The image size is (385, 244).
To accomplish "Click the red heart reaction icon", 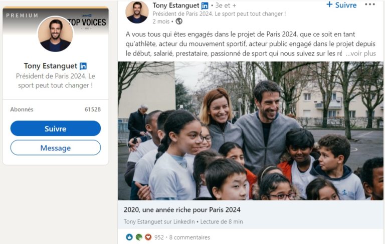I will tap(148, 237).
